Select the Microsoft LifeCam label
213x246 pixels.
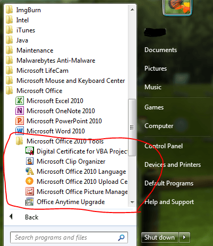[42, 71]
